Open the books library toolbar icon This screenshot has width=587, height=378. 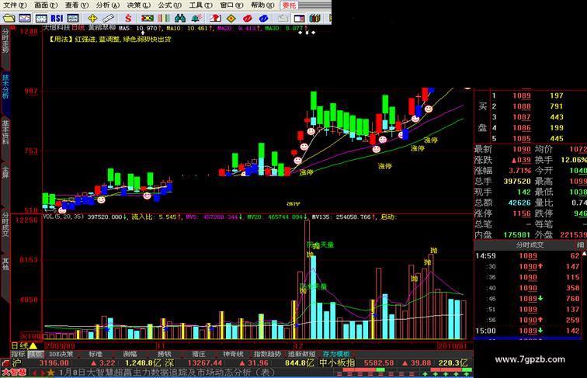tap(314, 18)
